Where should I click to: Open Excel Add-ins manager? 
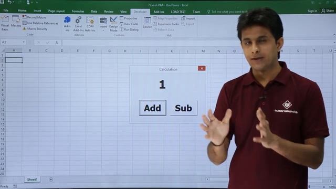coord(78,24)
